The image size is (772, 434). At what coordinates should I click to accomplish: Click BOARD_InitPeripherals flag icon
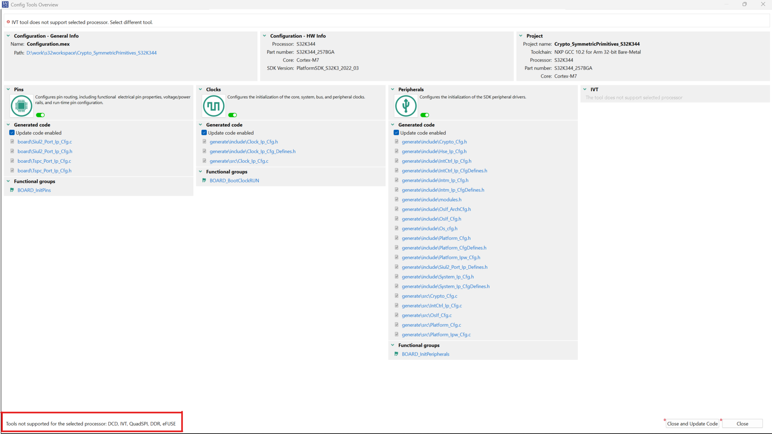[x=396, y=354]
